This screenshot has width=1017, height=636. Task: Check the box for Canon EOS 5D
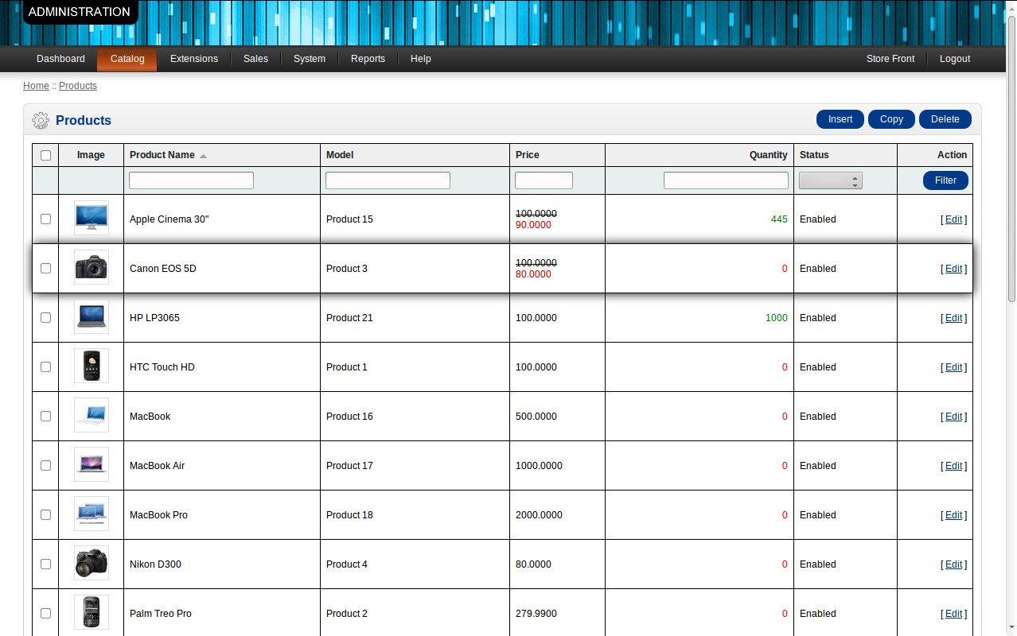(x=45, y=269)
